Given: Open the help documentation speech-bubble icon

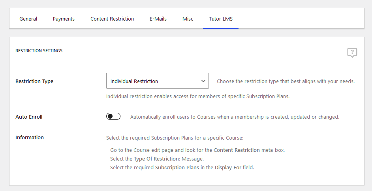Looking at the screenshot, I should click(352, 53).
